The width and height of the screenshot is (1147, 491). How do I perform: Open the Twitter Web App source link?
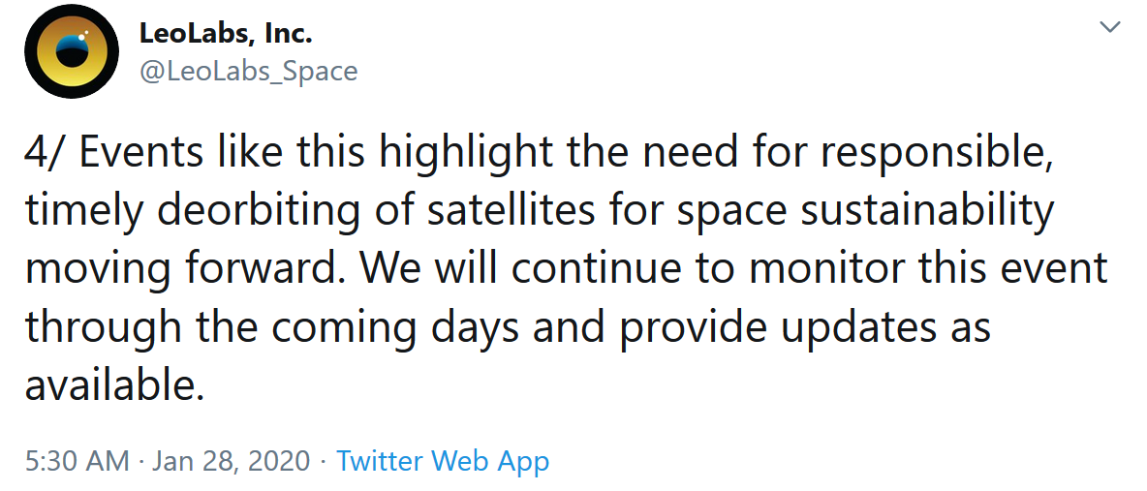point(443,460)
